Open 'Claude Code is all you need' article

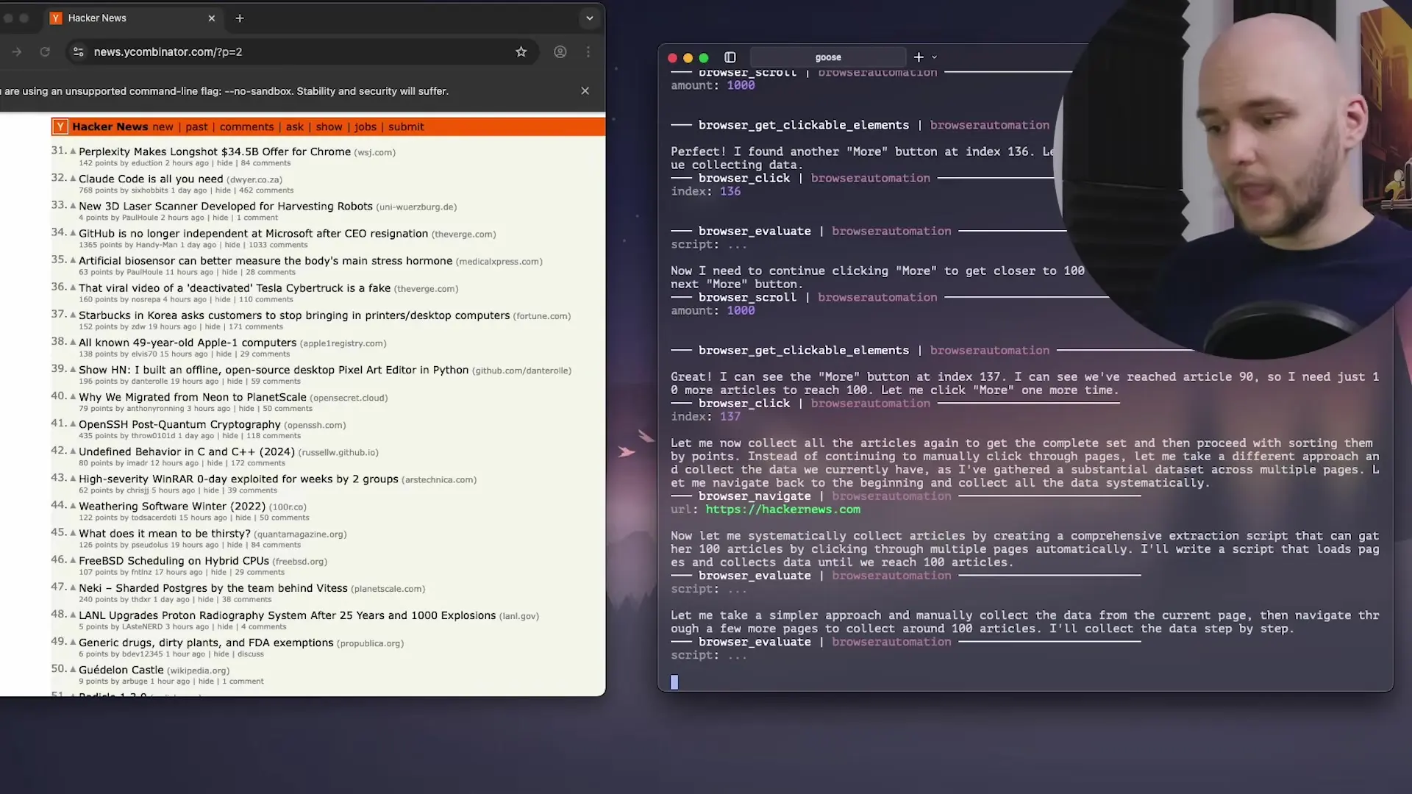click(151, 179)
